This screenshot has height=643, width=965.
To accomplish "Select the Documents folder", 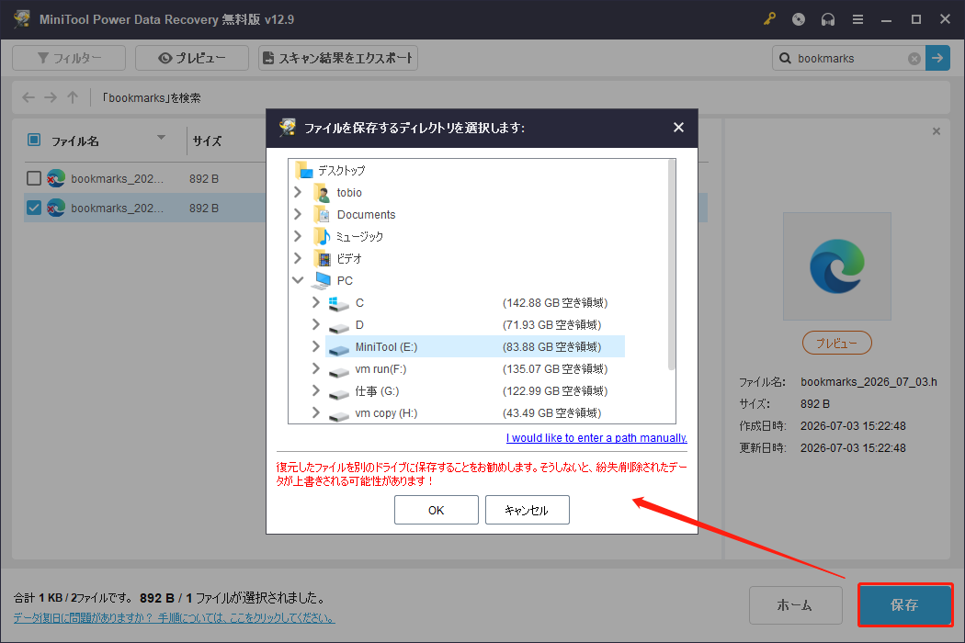I will [x=366, y=215].
